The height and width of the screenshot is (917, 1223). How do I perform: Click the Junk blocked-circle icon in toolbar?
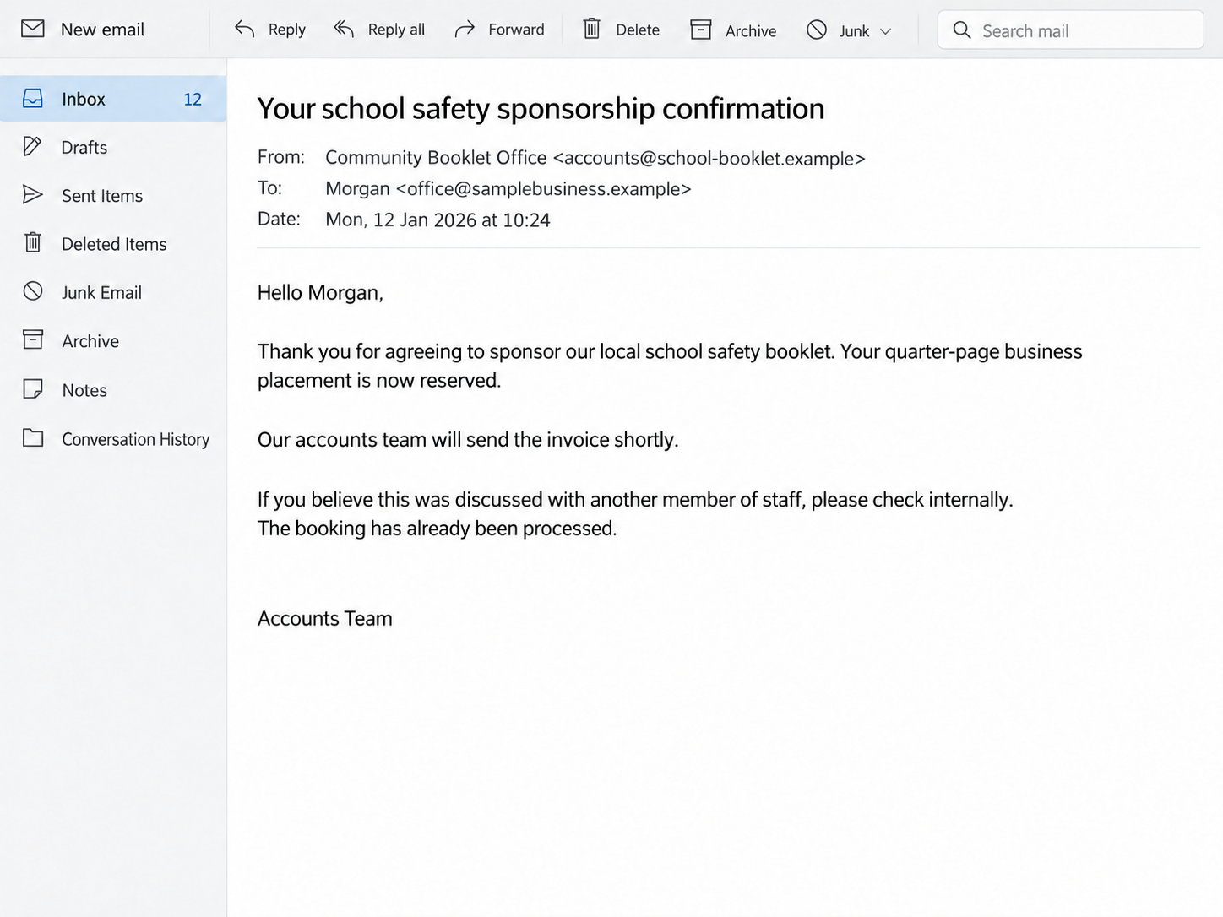(817, 30)
